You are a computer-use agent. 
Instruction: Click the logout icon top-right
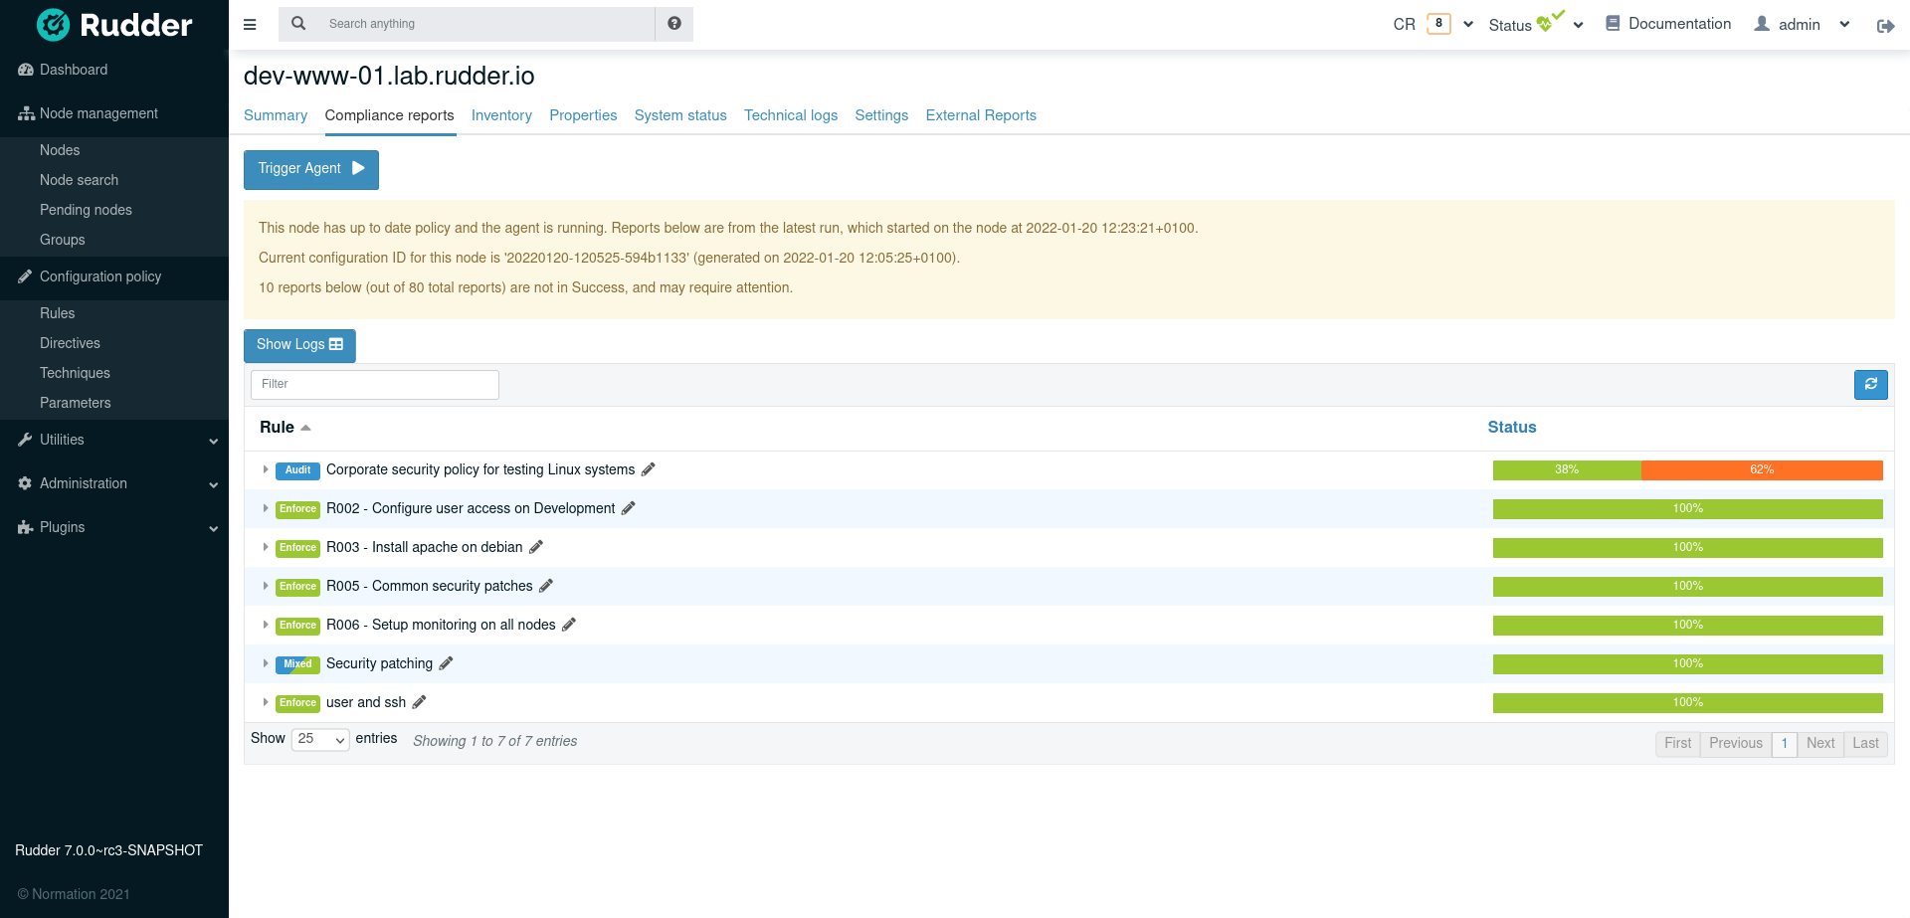tap(1886, 26)
